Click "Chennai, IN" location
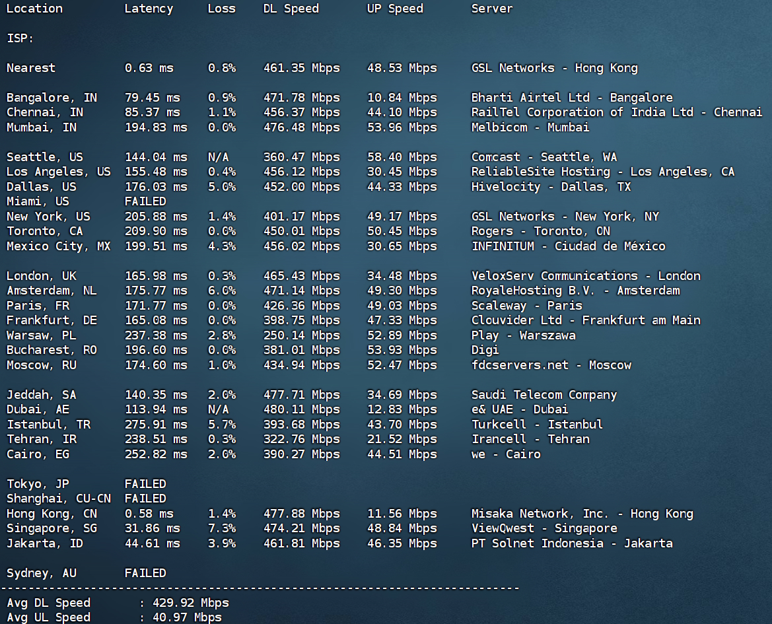This screenshot has height=624, width=772. click(45, 112)
